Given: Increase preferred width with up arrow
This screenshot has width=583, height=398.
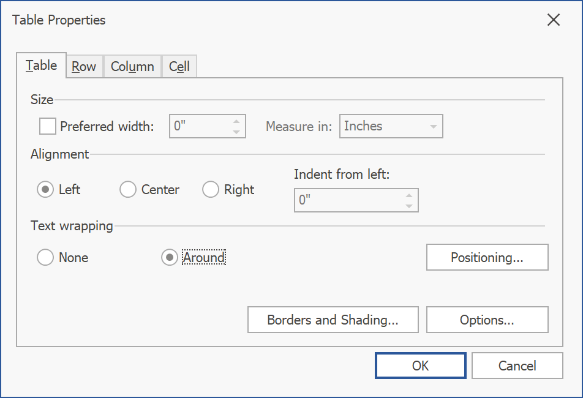Looking at the screenshot, I should (x=236, y=121).
